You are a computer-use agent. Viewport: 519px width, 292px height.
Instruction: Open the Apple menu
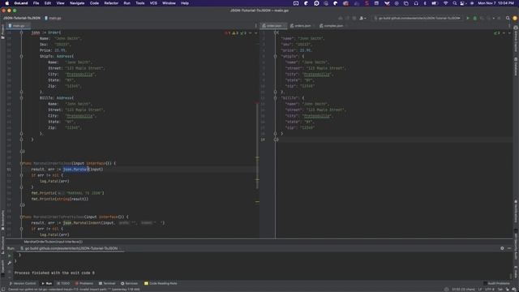point(7,3)
